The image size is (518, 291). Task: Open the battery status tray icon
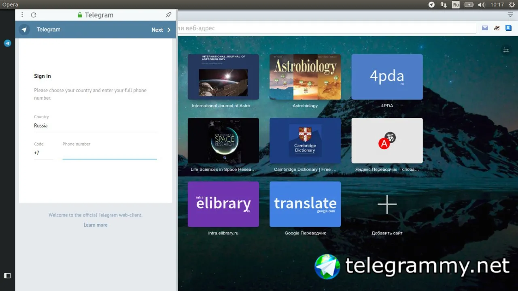coord(469,4)
